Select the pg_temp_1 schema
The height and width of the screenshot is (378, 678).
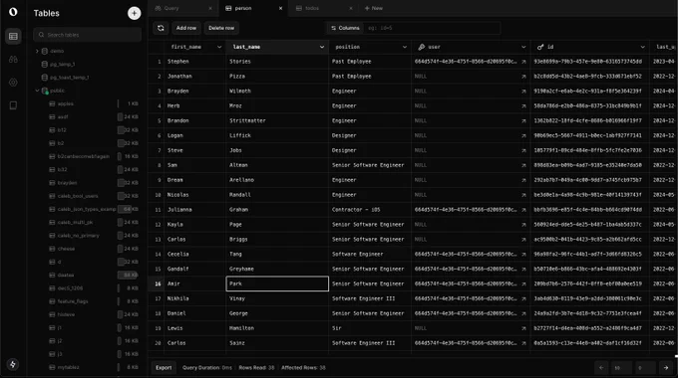click(63, 65)
